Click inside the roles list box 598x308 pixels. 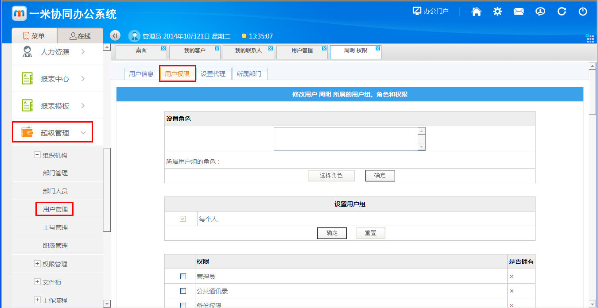tap(346, 139)
